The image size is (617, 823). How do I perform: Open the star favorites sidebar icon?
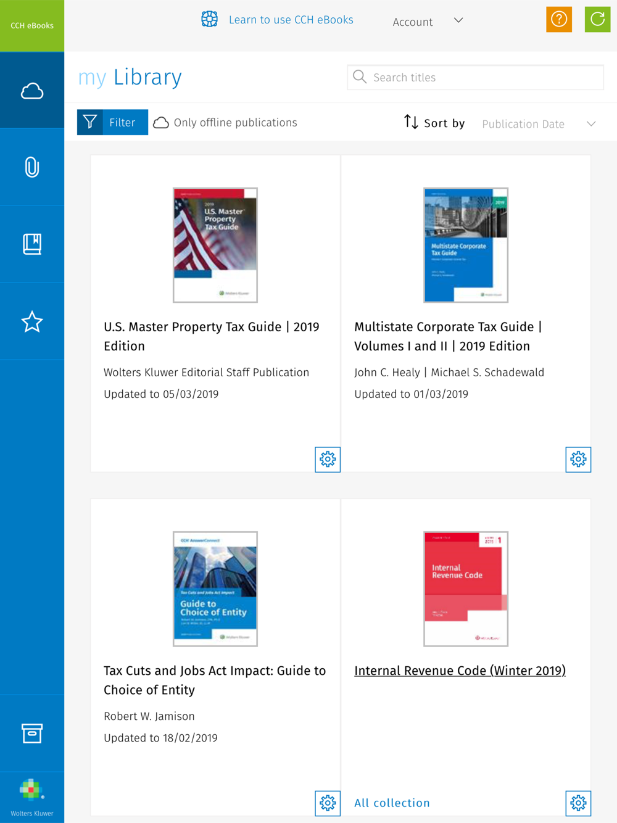click(32, 321)
